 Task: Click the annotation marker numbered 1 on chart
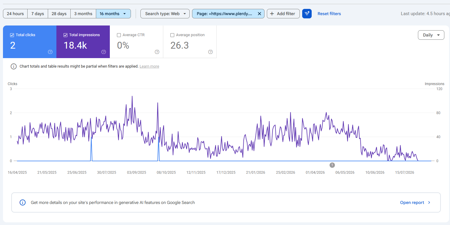[332, 165]
